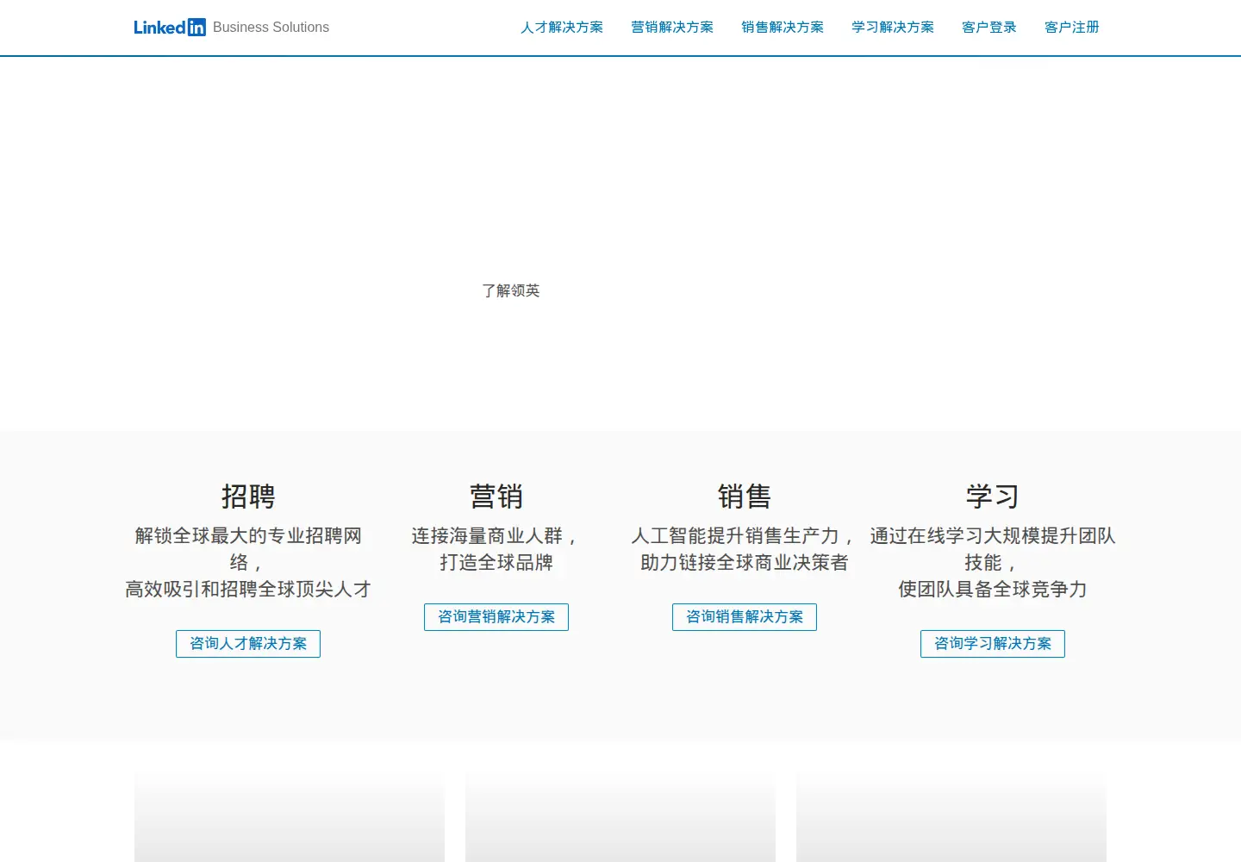The width and height of the screenshot is (1241, 862).
Task: Click the 了解领英 link
Action: coord(511,290)
